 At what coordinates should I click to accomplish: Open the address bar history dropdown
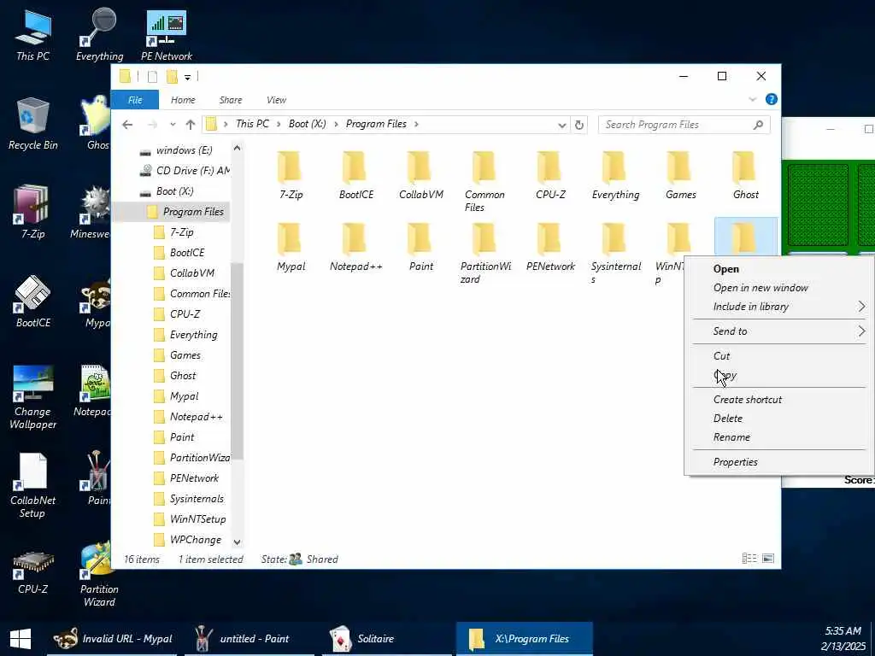pyautogui.click(x=562, y=125)
